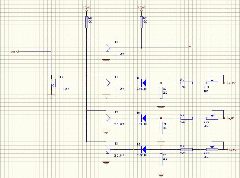Click ground symbol under T5
240x178 pixels.
(51, 97)
